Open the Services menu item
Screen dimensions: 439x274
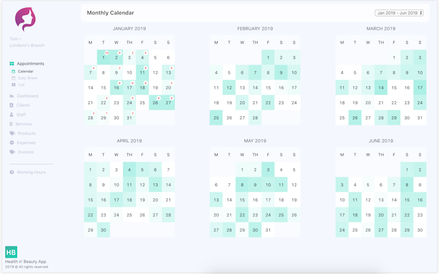point(24,124)
